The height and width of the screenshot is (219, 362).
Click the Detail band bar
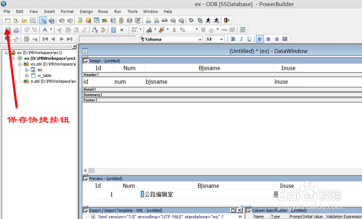coord(222,89)
